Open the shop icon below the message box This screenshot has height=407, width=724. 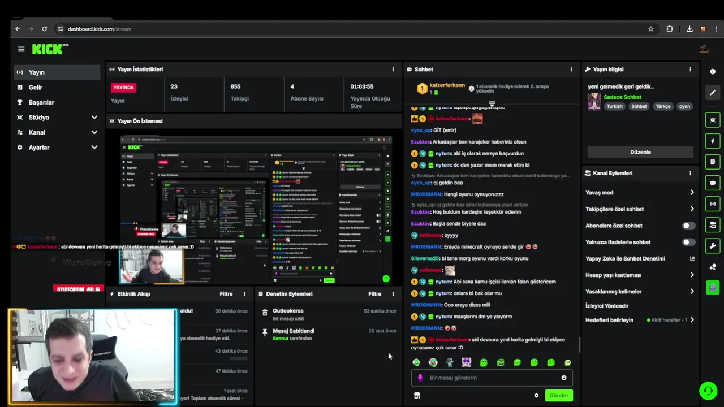tap(417, 396)
